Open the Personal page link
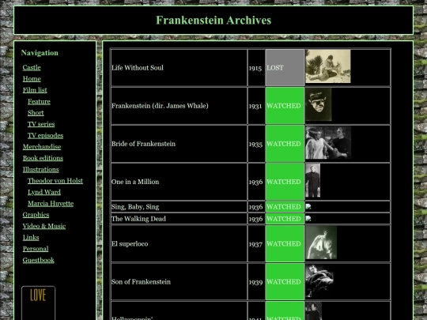The height and width of the screenshot is (320, 427). pyautogui.click(x=36, y=249)
